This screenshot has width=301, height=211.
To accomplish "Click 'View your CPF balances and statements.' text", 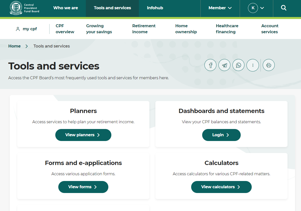I will pos(221,122).
